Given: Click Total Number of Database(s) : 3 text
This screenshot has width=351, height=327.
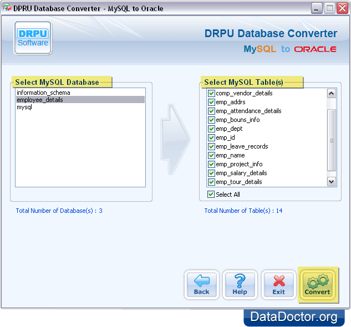Looking at the screenshot, I should click(59, 211).
